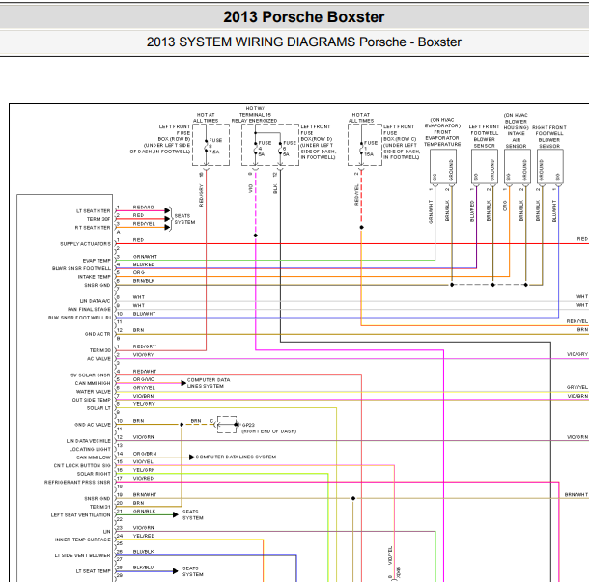Viewport: 589px width, 582px height.
Task: Select the 'FRONT EVAPORATOR TEMPERATURE' sensor title
Action: point(442,138)
